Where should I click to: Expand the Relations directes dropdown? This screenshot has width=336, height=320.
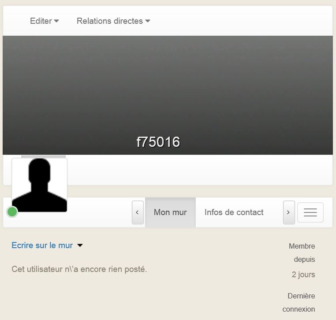click(x=113, y=21)
